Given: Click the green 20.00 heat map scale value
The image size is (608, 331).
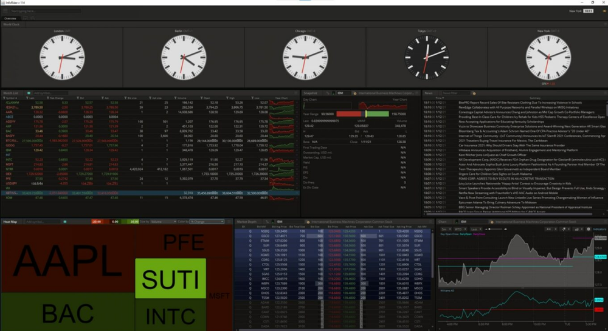Looking at the screenshot, I should tap(134, 222).
